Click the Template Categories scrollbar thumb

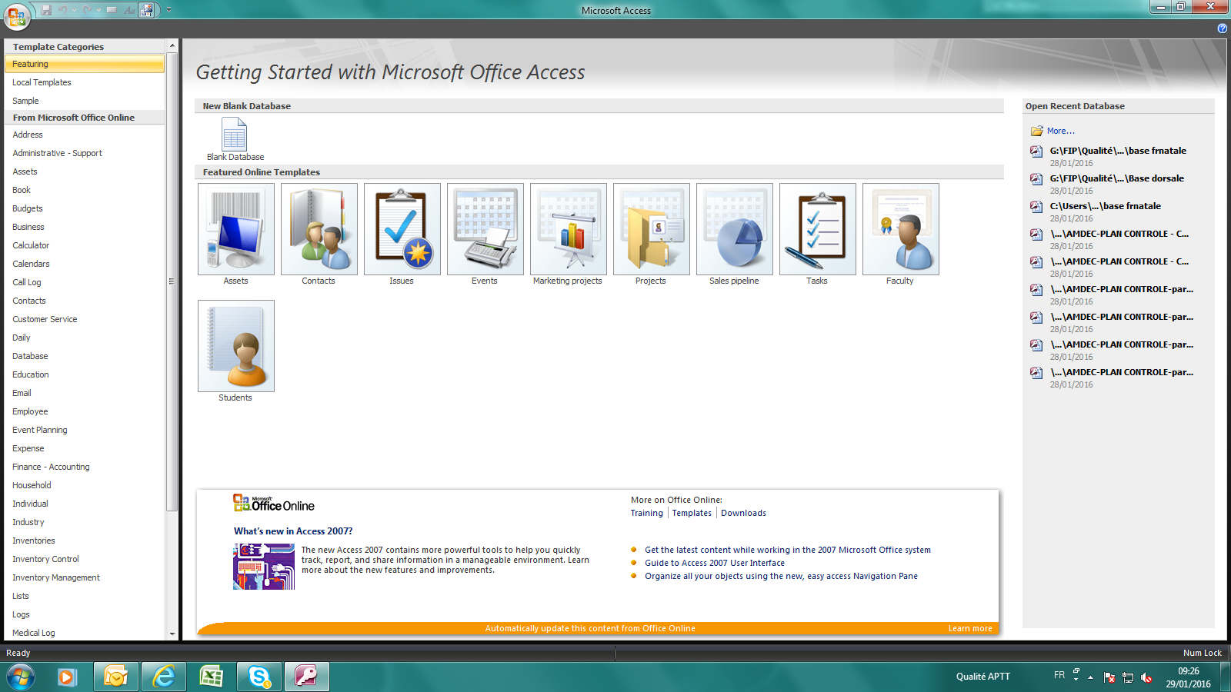[x=172, y=281]
